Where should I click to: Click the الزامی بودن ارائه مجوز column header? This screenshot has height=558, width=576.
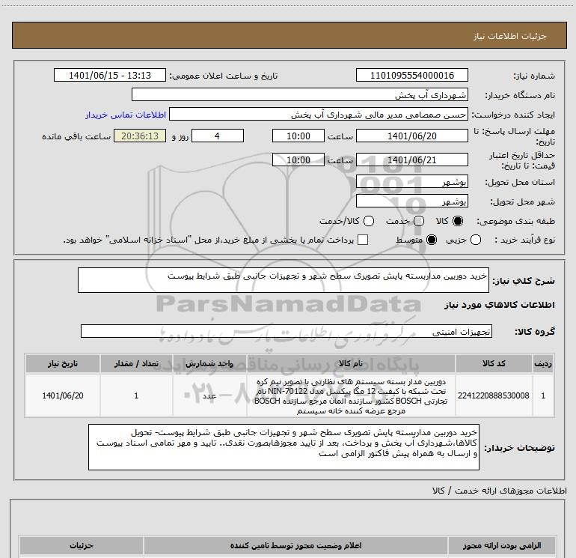coord(502,545)
